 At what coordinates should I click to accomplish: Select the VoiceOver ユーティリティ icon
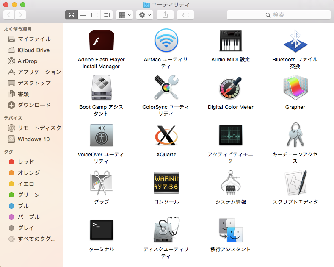[102, 135]
